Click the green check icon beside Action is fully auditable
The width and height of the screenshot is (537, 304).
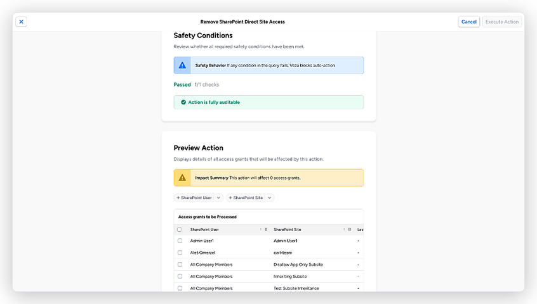(183, 102)
